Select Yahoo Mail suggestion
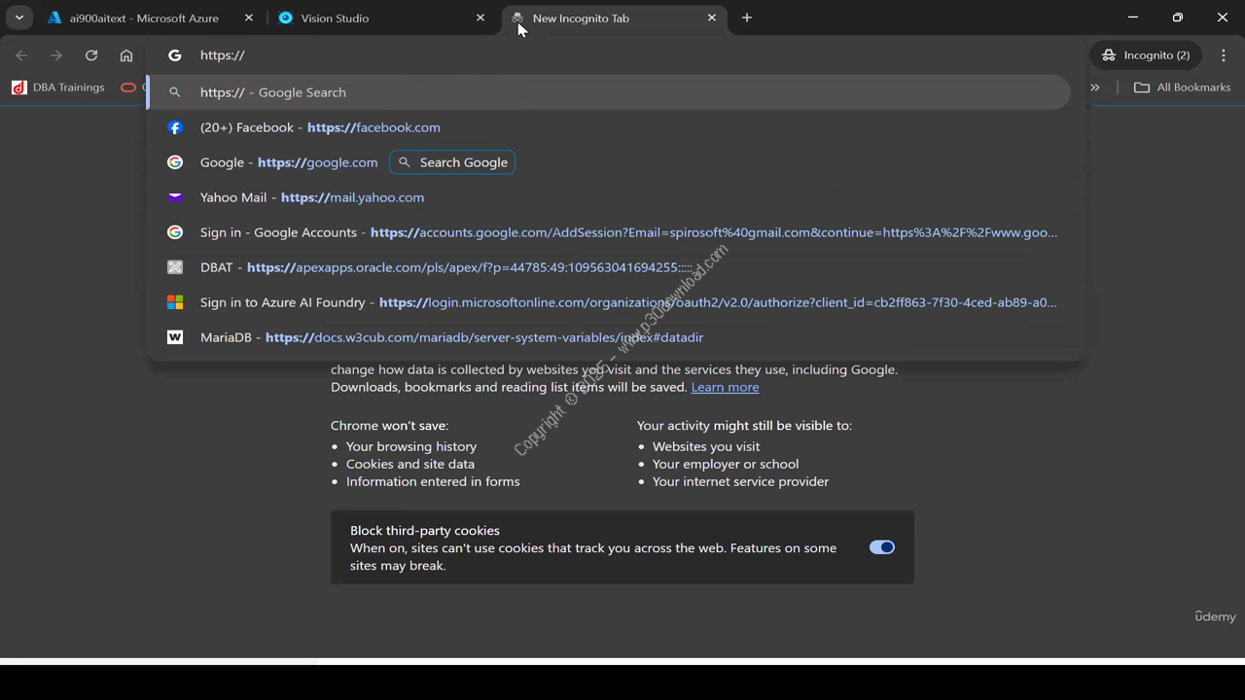This screenshot has height=700, width=1245. click(609, 197)
